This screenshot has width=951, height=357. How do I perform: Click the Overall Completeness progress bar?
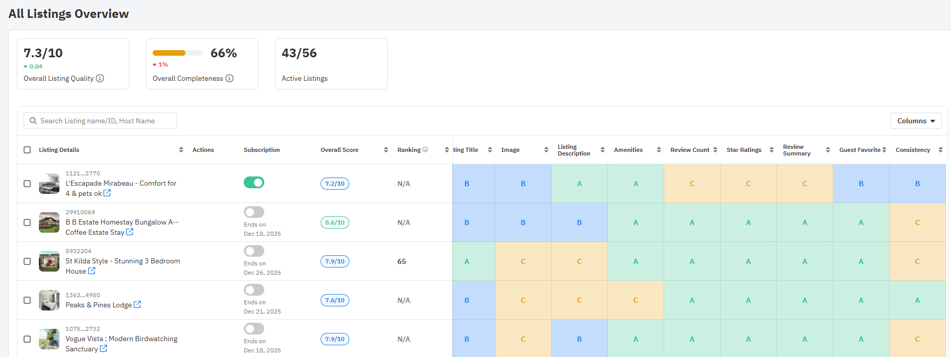pyautogui.click(x=177, y=53)
